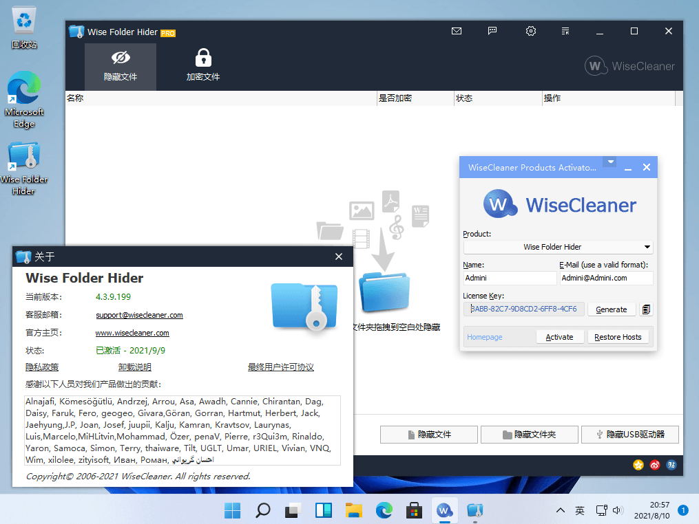Open the mail icon in Wise Folder Hider title bar

click(x=456, y=31)
